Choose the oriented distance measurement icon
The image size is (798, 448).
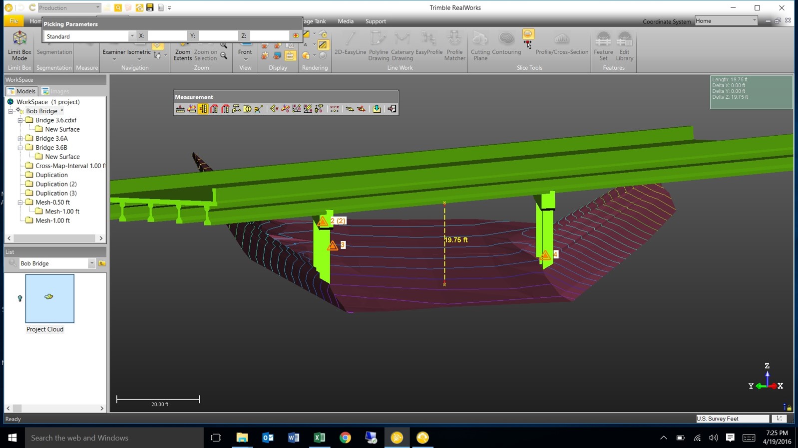192,109
